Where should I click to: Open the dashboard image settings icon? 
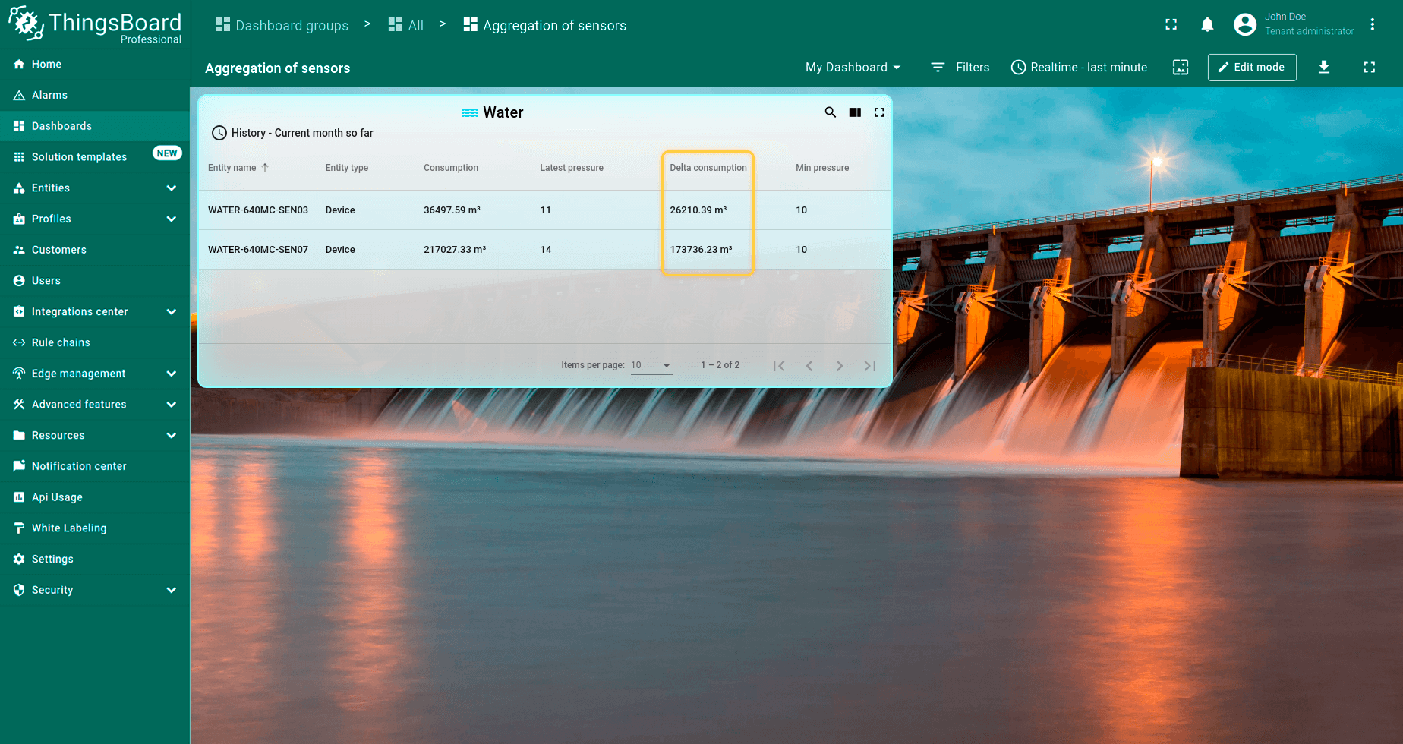click(x=1181, y=68)
